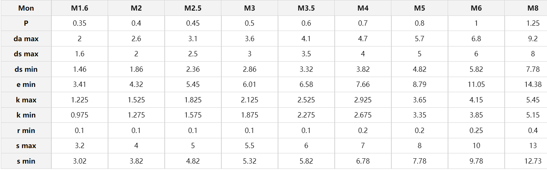
Task: Click the 'k max' row label
Action: (26, 100)
